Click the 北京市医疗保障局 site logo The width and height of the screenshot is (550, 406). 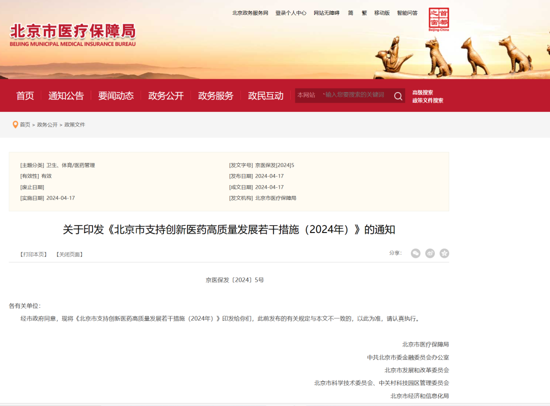pos(73,35)
